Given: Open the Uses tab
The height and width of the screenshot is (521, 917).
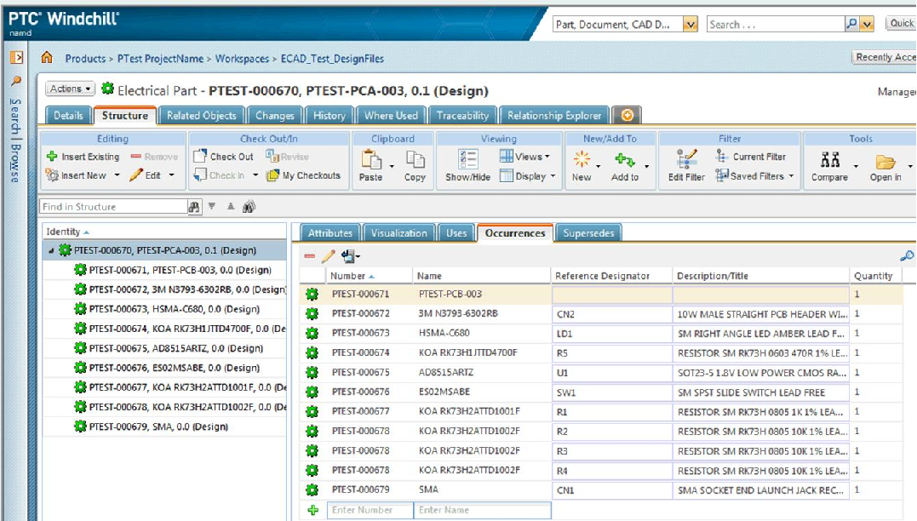Looking at the screenshot, I should tap(456, 232).
